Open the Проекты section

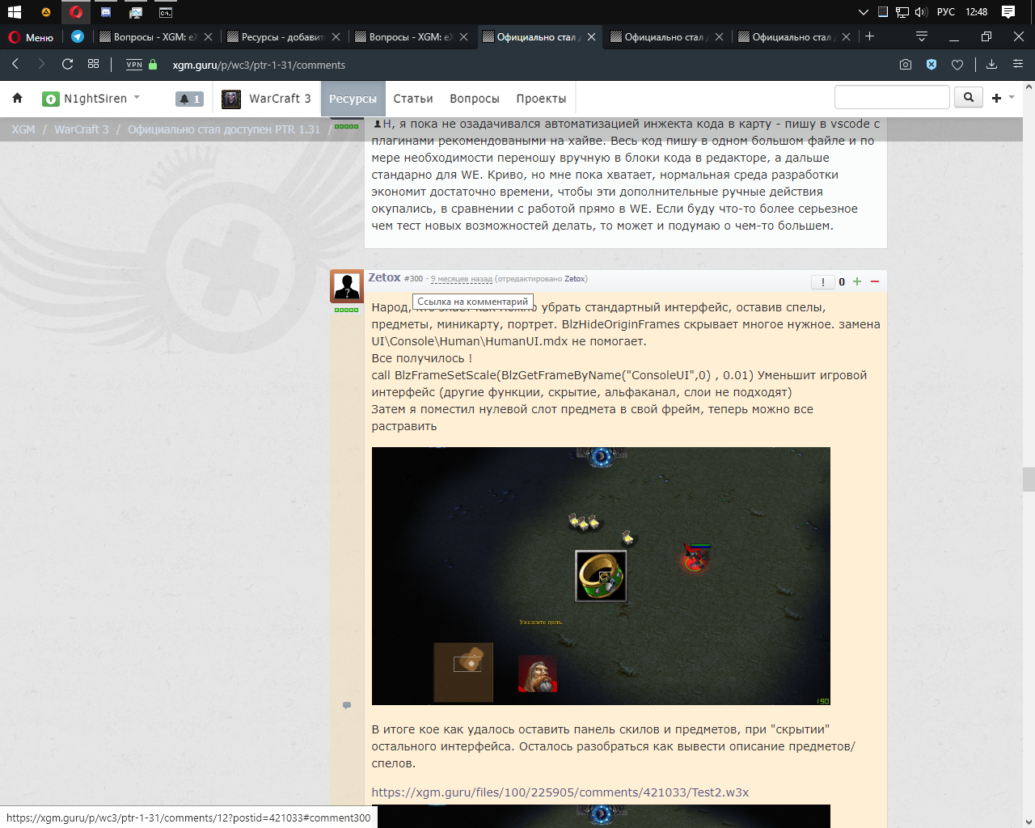coord(541,99)
